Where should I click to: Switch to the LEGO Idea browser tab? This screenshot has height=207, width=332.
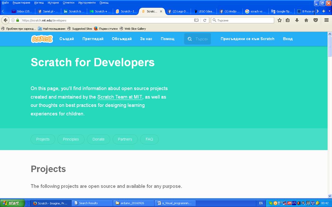[x=204, y=11]
